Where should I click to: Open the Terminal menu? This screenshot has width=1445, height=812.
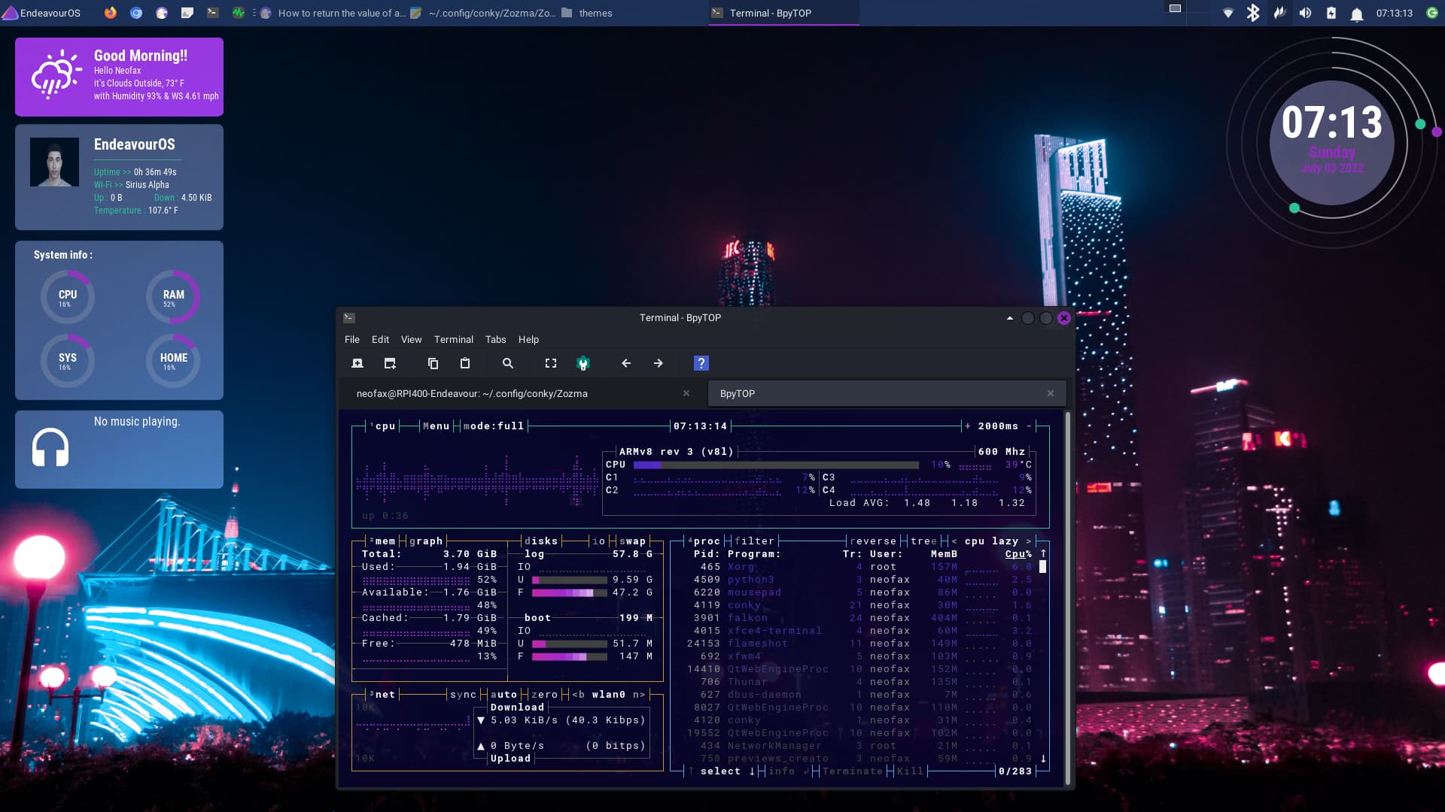coord(453,340)
